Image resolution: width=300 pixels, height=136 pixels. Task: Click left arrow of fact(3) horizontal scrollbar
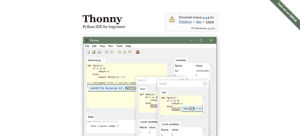click(140, 114)
